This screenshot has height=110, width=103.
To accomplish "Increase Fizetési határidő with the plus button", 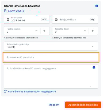I will (x=44, y=31).
